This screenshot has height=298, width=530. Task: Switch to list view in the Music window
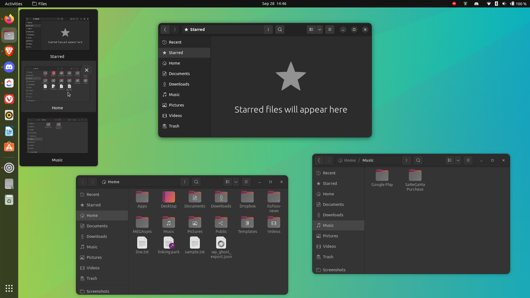pyautogui.click(x=449, y=160)
